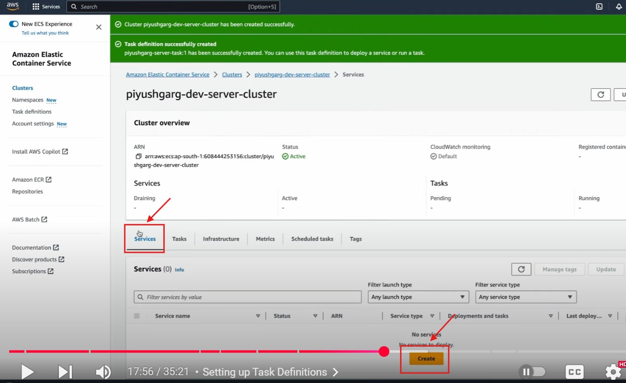Switch to the Infrastructure tab

pos(221,239)
